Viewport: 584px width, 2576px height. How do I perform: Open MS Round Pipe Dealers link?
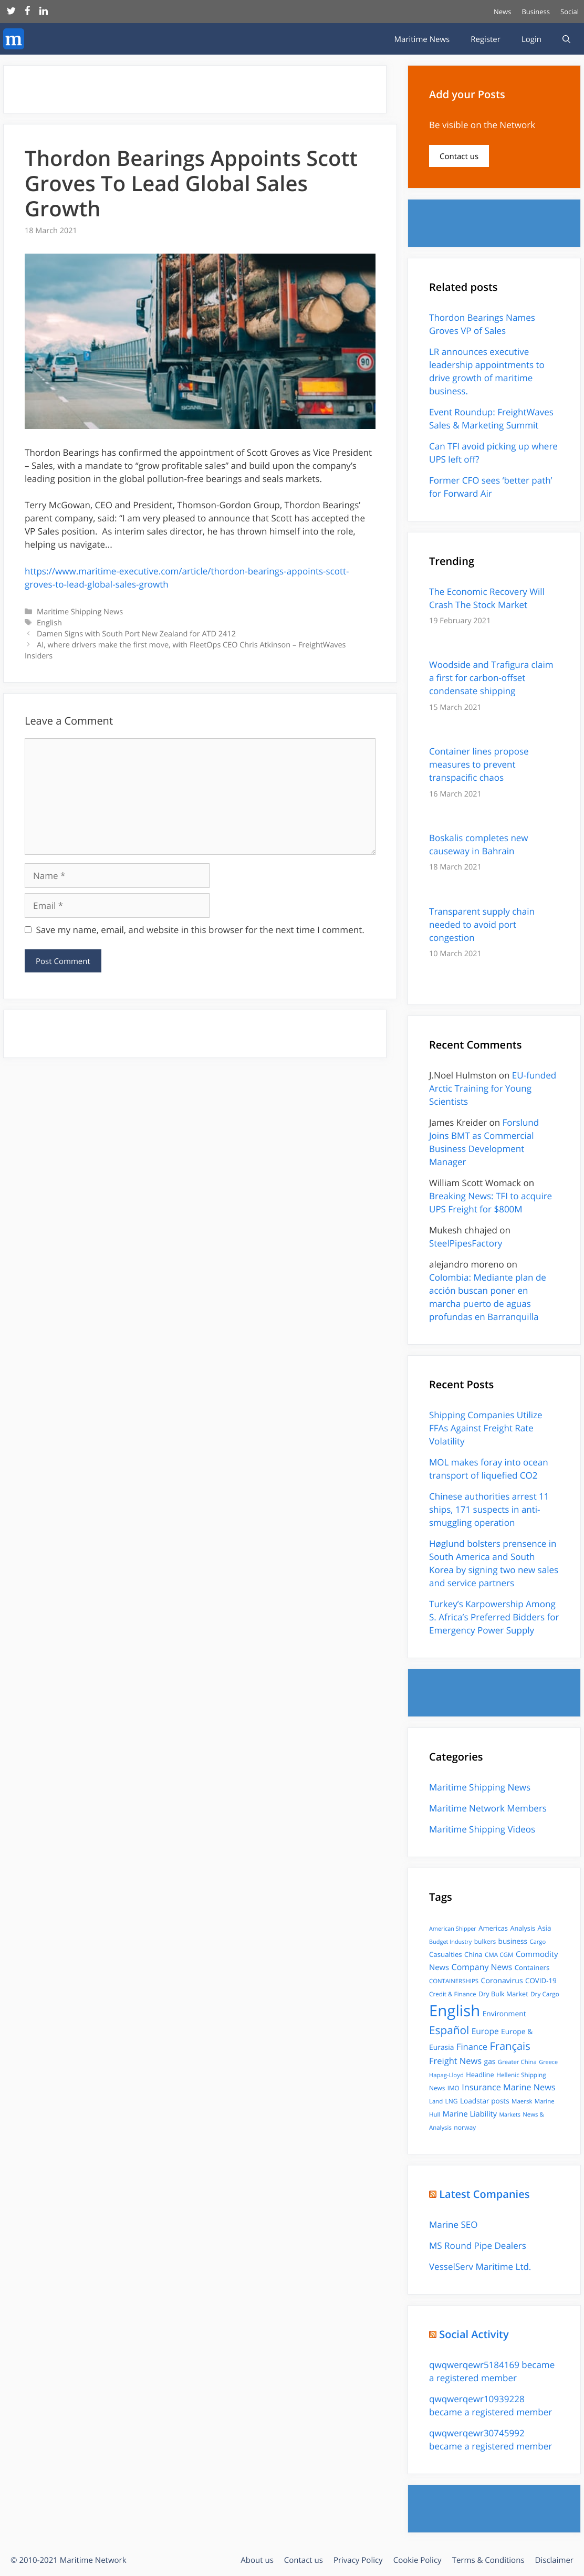pos(477,2246)
